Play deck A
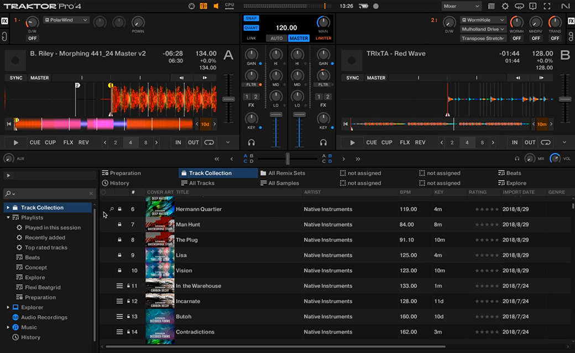Screen dimensions: 575x353 pyautogui.click(x=16, y=143)
